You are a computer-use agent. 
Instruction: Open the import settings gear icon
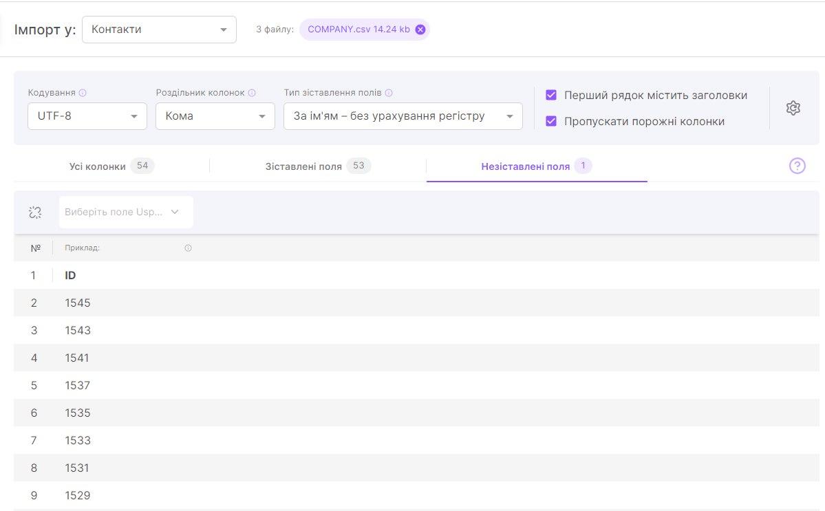[x=793, y=108]
